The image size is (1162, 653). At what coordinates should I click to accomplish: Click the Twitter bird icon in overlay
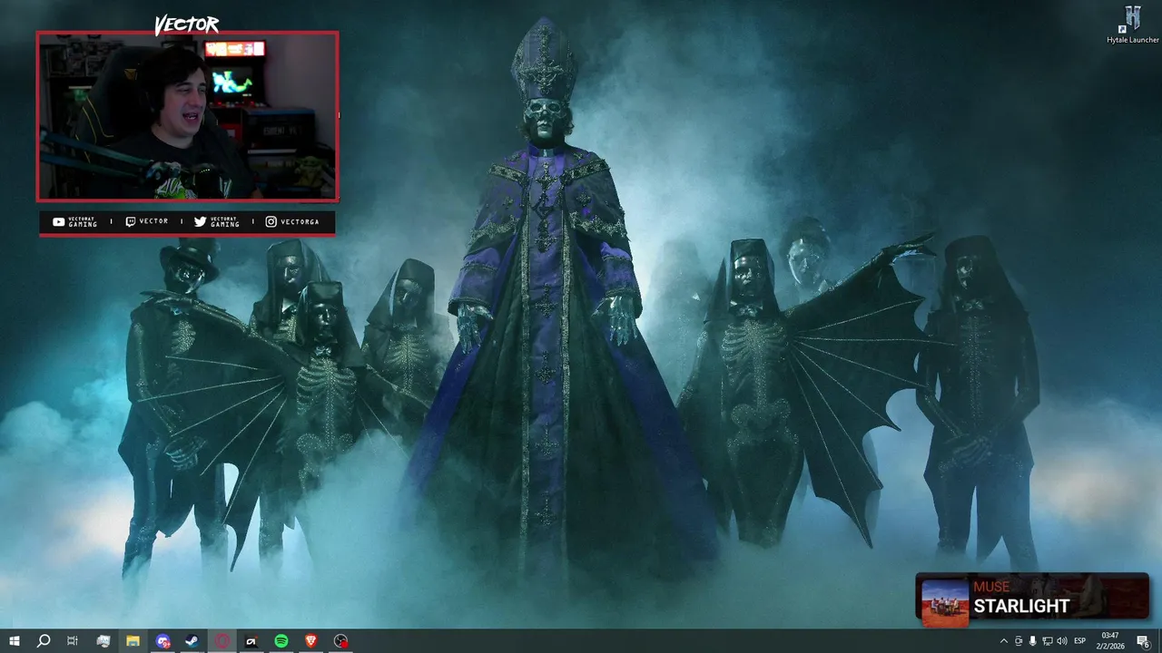pos(201,221)
